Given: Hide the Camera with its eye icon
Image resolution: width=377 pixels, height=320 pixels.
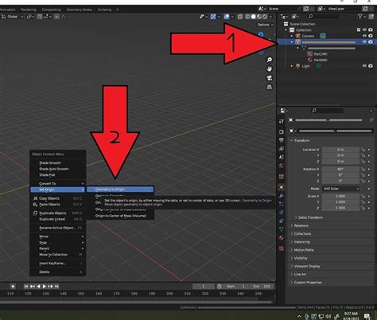Looking at the screenshot, I should tap(364, 36).
